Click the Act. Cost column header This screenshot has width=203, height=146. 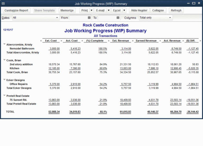[72, 41]
